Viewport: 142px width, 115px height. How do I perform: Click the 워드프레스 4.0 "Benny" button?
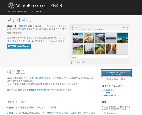(19, 46)
